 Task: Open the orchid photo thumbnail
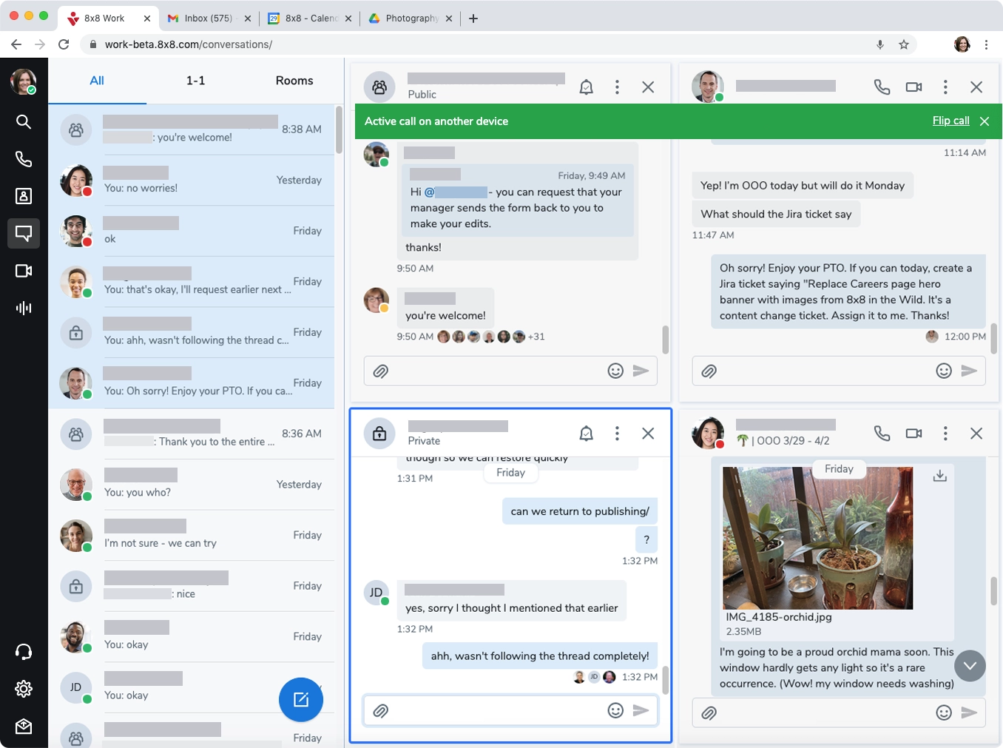817,538
